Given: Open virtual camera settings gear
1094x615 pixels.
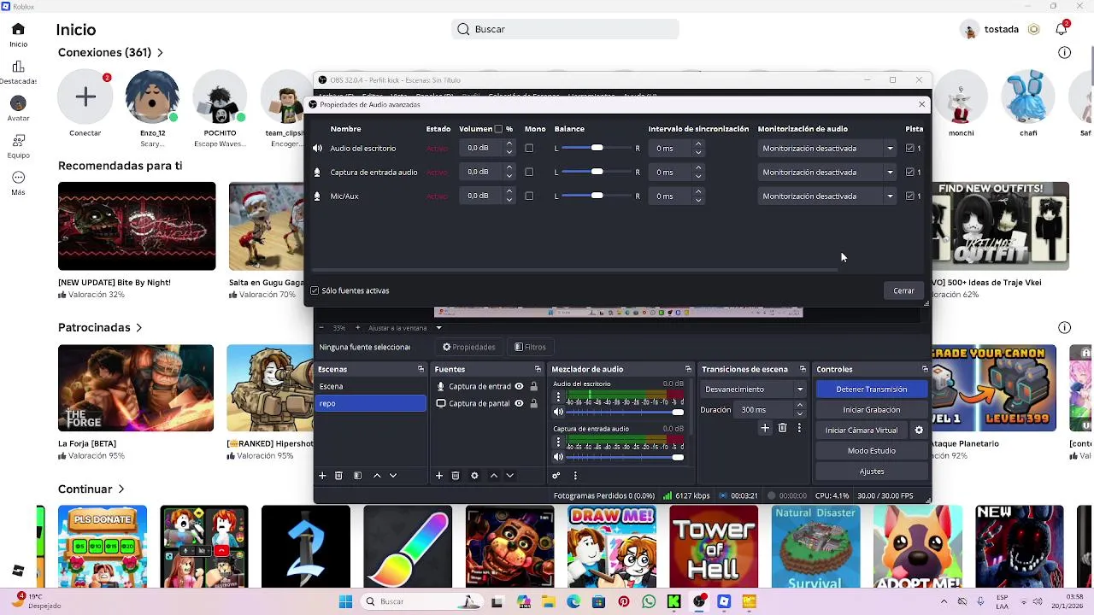Looking at the screenshot, I should click(919, 430).
